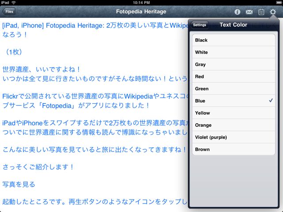Select White text color
The image size is (283, 212).
[233, 52]
